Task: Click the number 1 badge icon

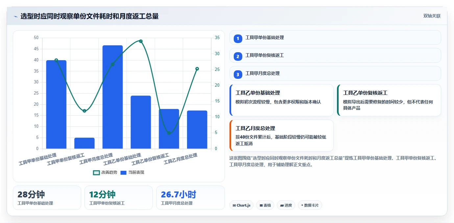Action: point(238,38)
